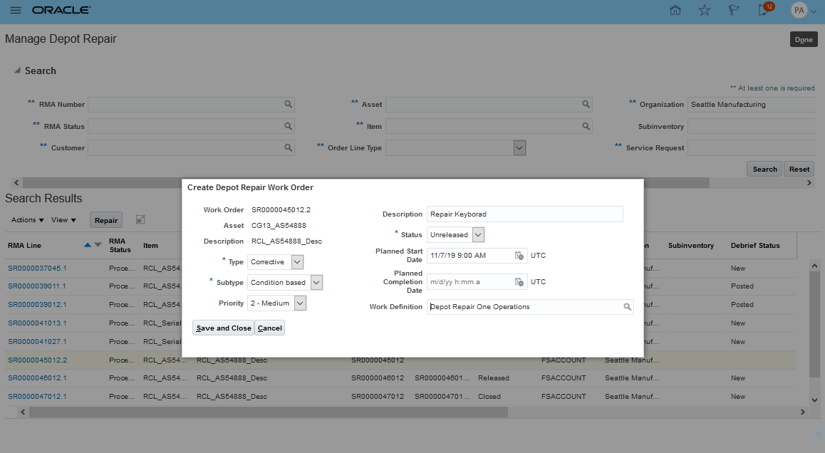Open Favorites star icon

click(x=705, y=10)
